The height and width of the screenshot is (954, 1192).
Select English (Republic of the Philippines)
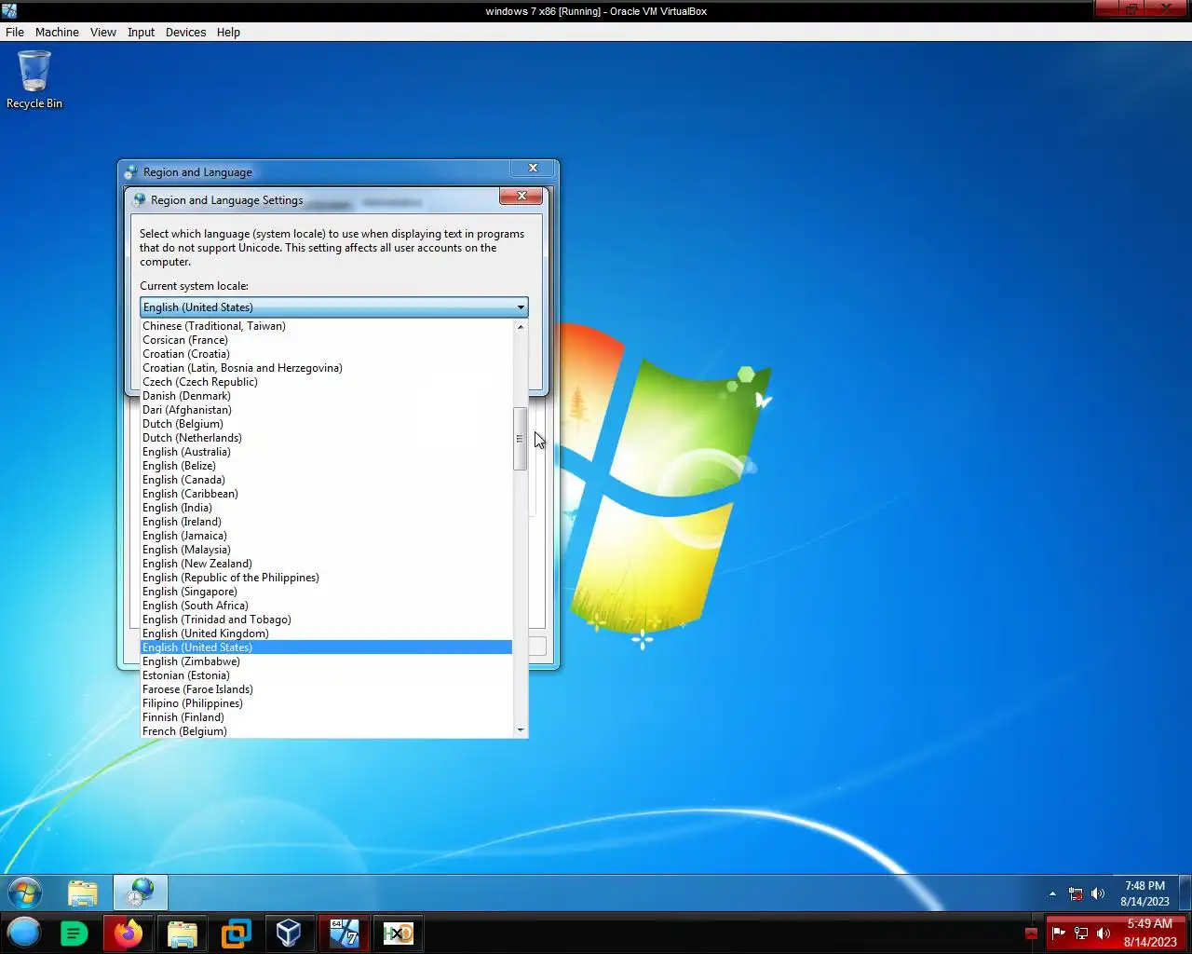(326, 578)
